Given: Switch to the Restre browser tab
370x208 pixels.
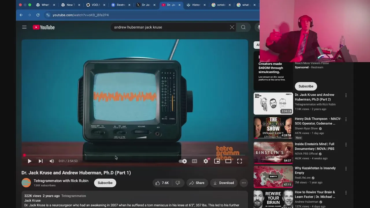Looking at the screenshot, I should pyautogui.click(x=121, y=5).
